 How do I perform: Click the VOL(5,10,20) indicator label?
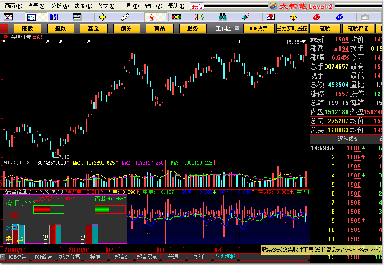click(x=19, y=163)
